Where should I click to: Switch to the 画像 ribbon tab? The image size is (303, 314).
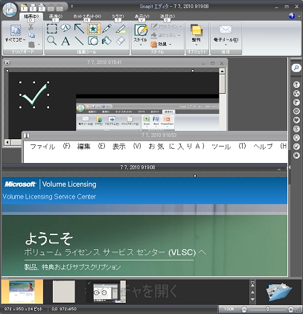[56, 16]
